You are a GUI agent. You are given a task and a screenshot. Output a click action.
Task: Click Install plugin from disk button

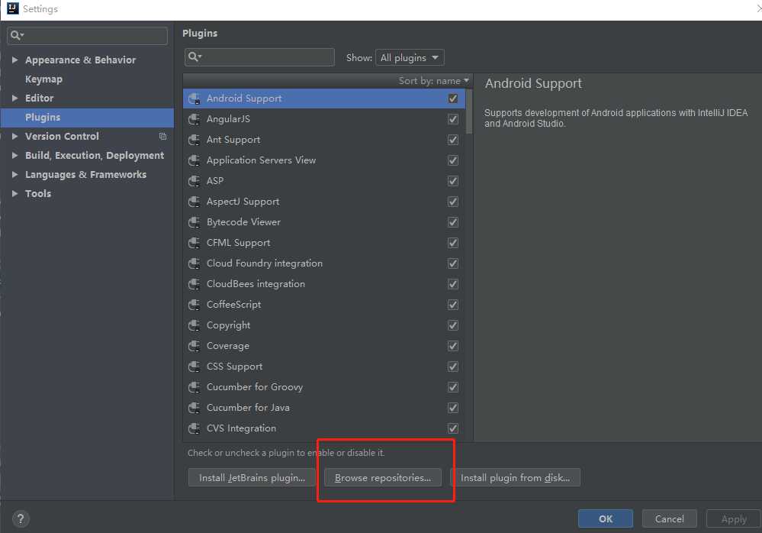(515, 477)
